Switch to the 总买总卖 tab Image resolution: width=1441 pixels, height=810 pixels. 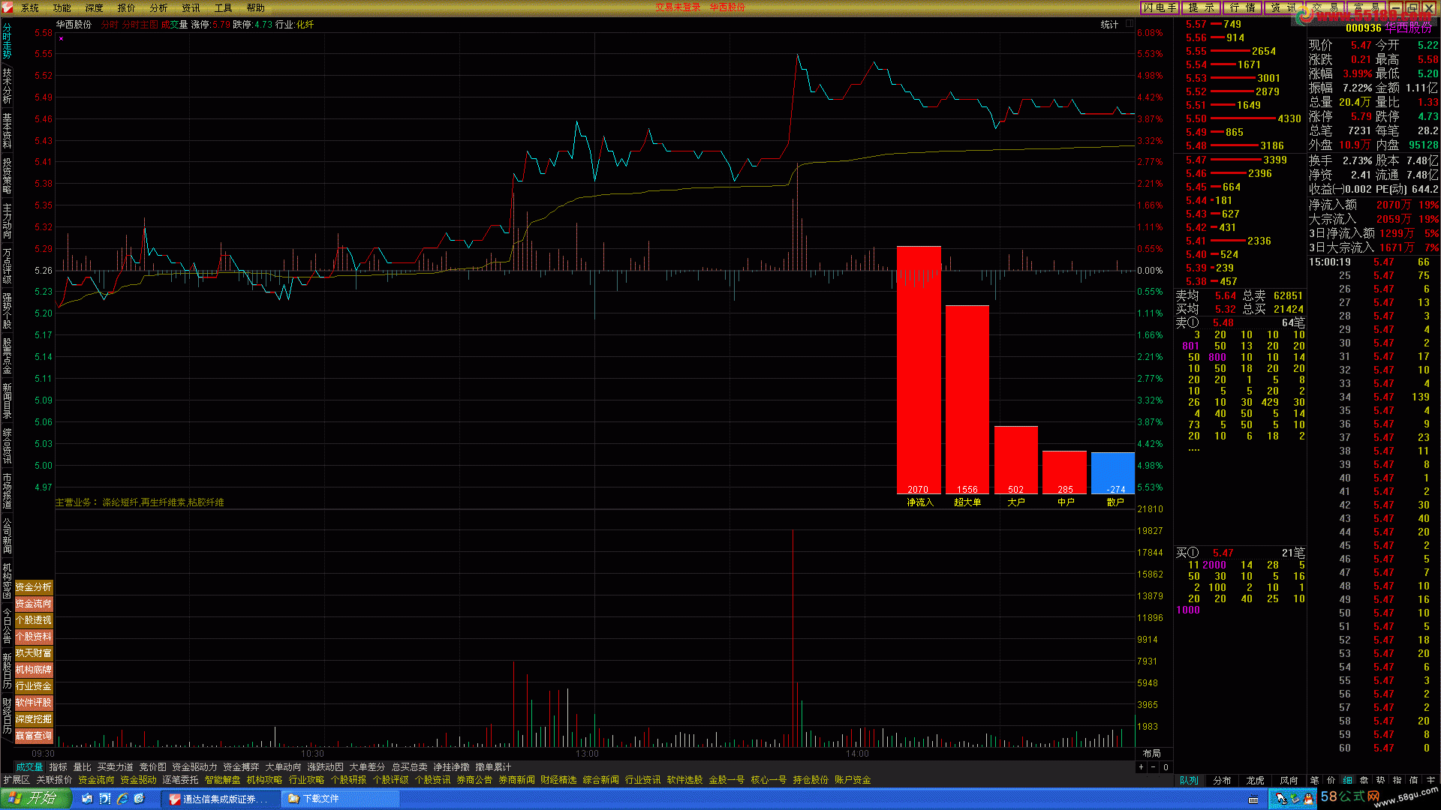pos(409,767)
